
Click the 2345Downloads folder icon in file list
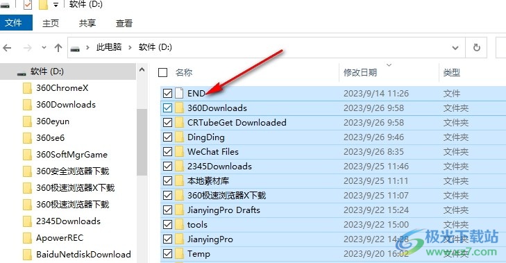pyautogui.click(x=179, y=166)
